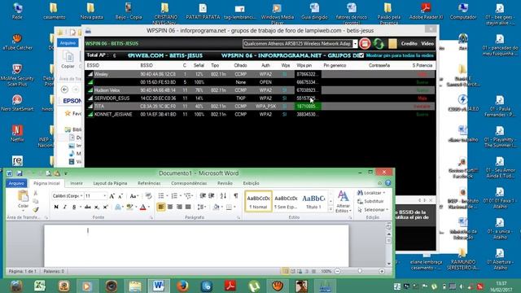The height and width of the screenshot is (293, 521).
Task: Toggle superscript formatting
Action: pyautogui.click(x=105, y=207)
